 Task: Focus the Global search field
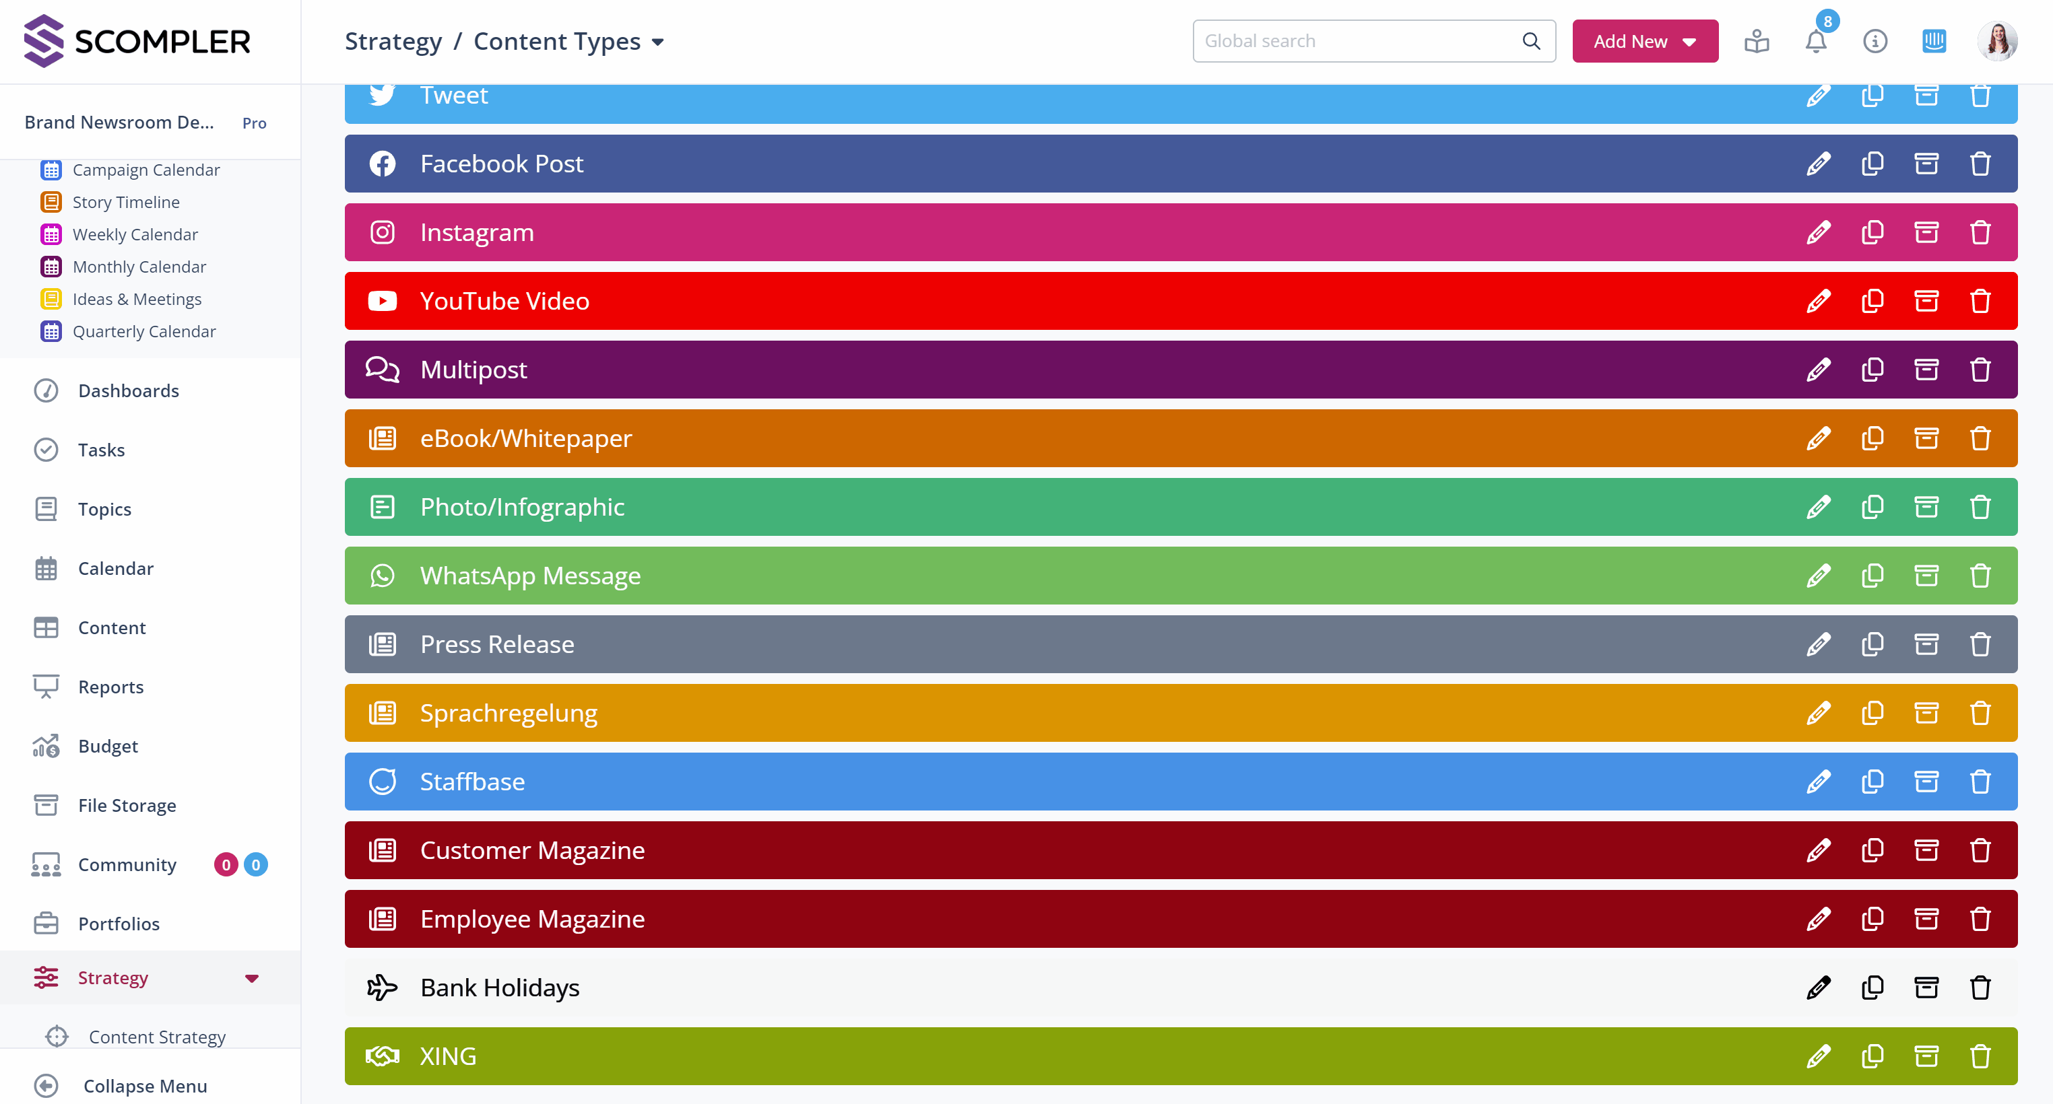coord(1359,42)
